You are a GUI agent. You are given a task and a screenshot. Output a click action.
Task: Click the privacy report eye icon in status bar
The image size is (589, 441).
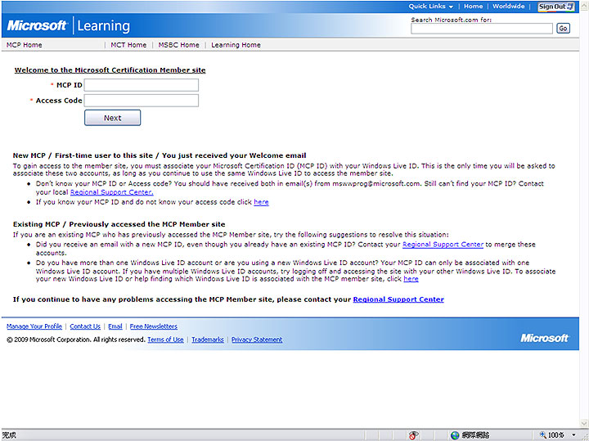tap(415, 435)
